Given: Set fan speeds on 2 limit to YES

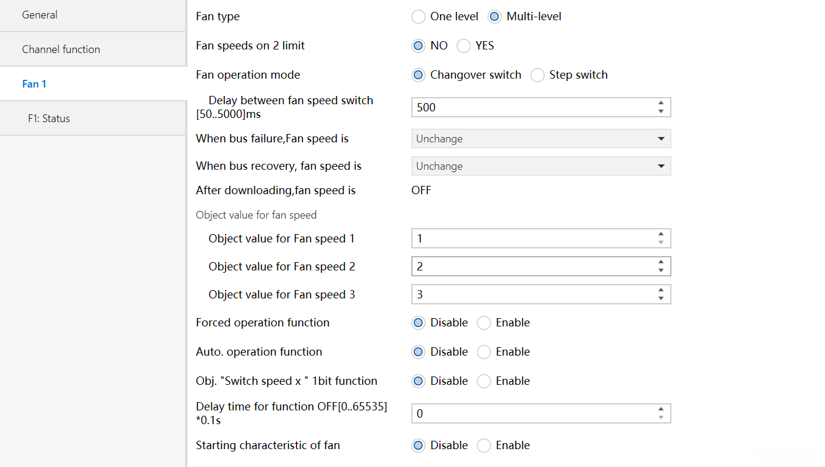Looking at the screenshot, I should (x=464, y=46).
